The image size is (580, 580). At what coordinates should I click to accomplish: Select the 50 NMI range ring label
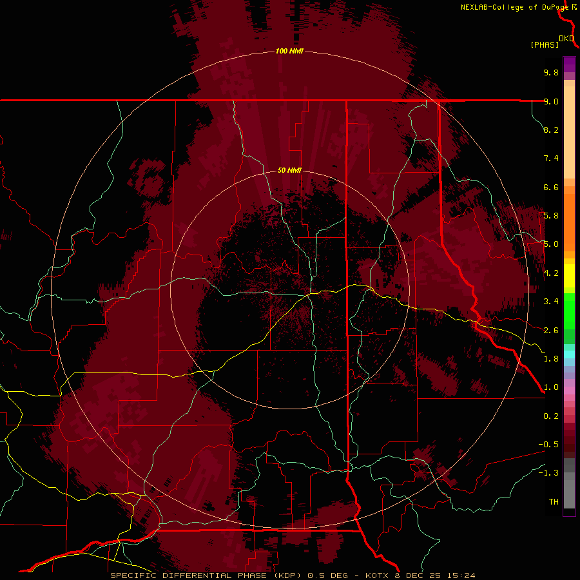tap(289, 170)
